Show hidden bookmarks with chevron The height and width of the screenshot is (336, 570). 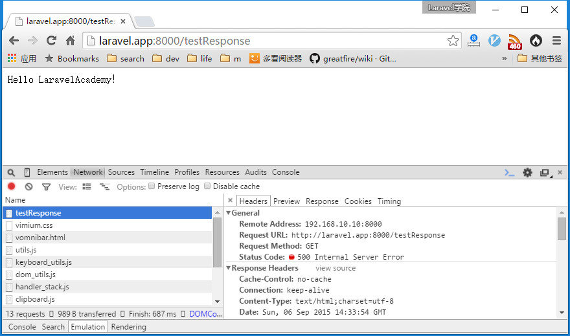(504, 58)
